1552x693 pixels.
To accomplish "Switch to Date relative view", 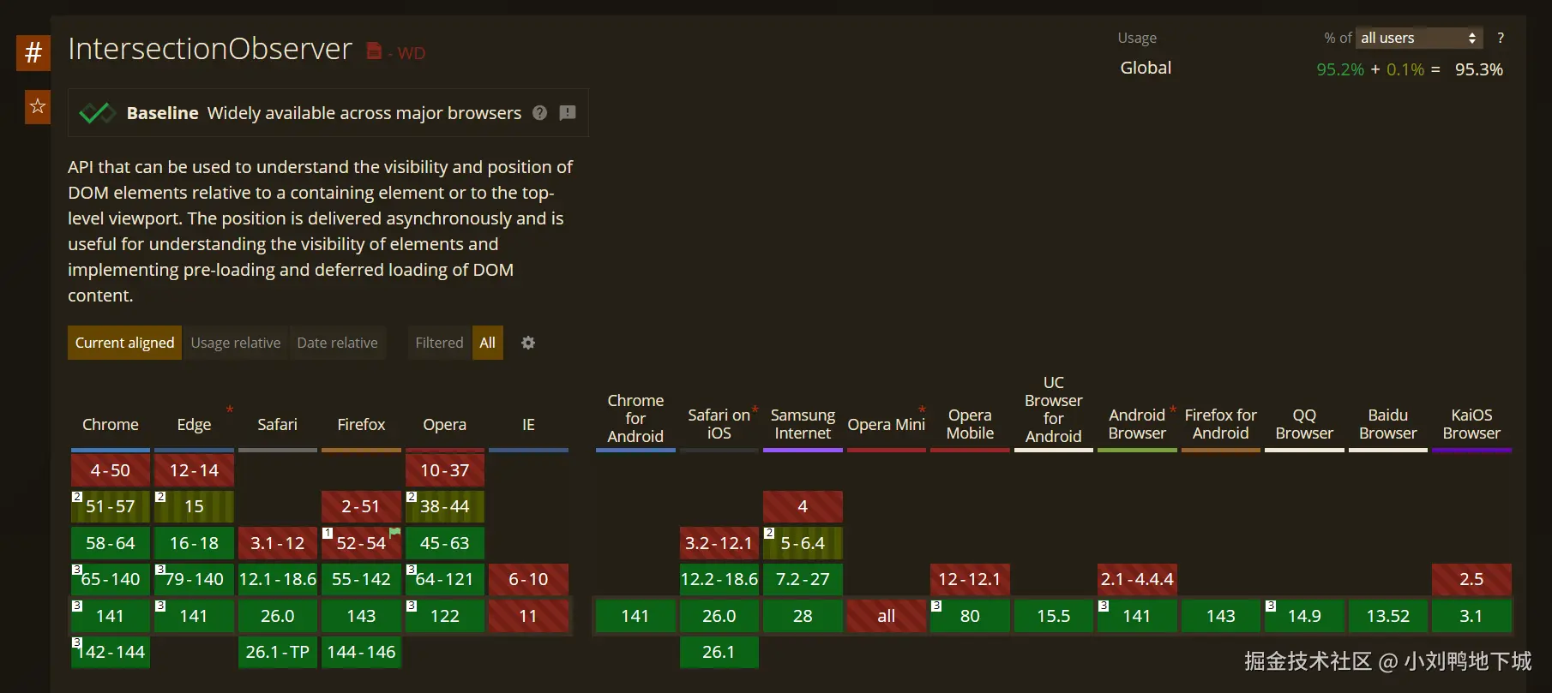I will (x=337, y=343).
